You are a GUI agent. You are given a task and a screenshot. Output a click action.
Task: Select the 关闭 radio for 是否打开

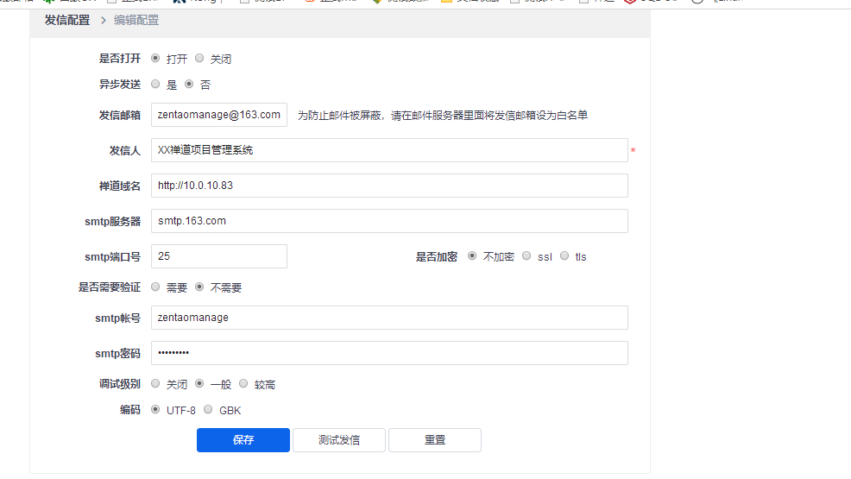click(x=199, y=58)
